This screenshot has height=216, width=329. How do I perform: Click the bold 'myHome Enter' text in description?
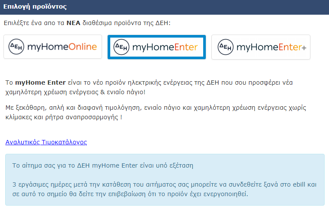point(40,83)
